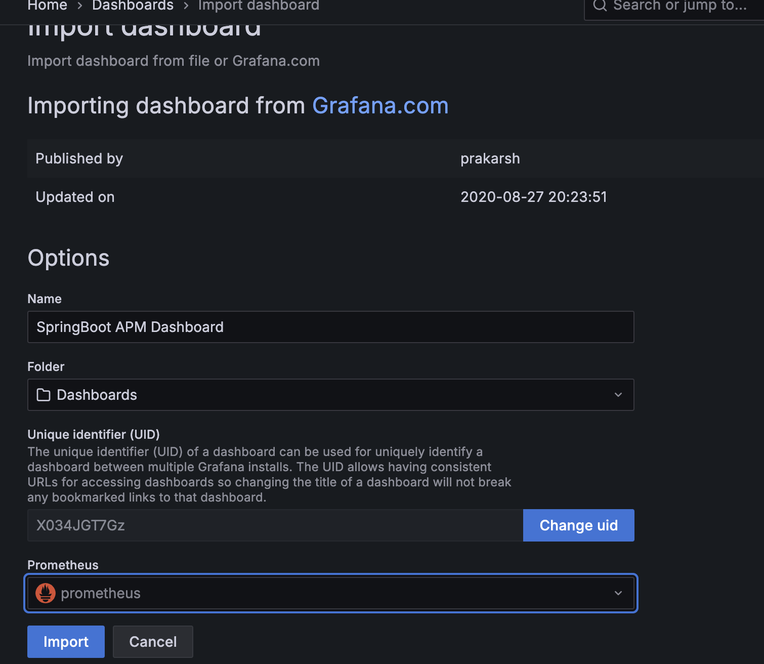The image size is (764, 664).
Task: Select the Import dashboard breadcrumb
Action: 259,6
